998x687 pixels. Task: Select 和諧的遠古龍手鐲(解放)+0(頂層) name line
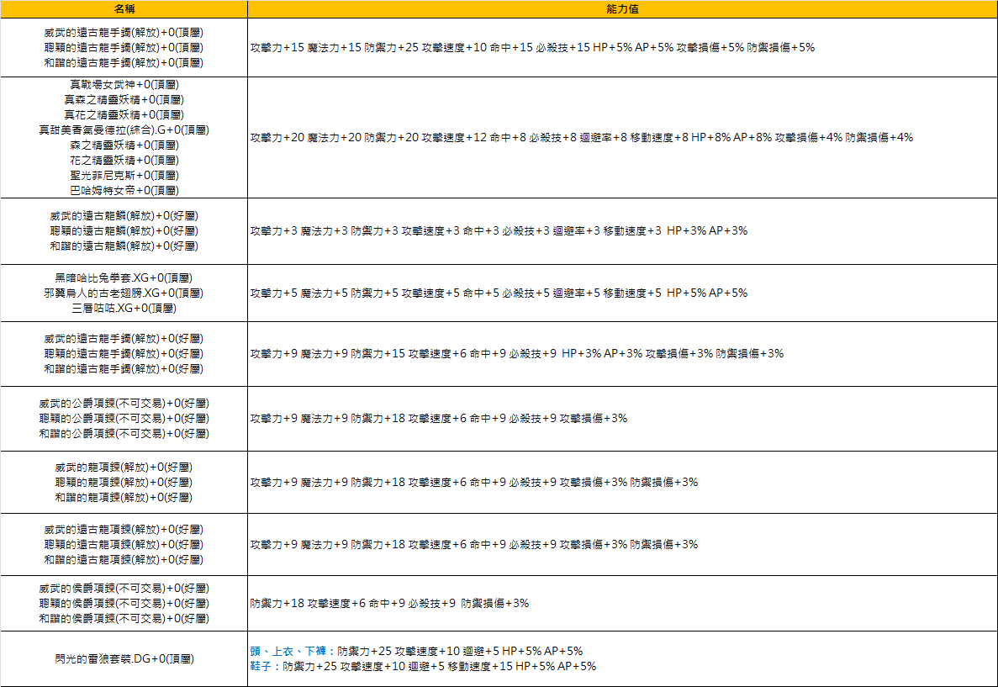[124, 63]
